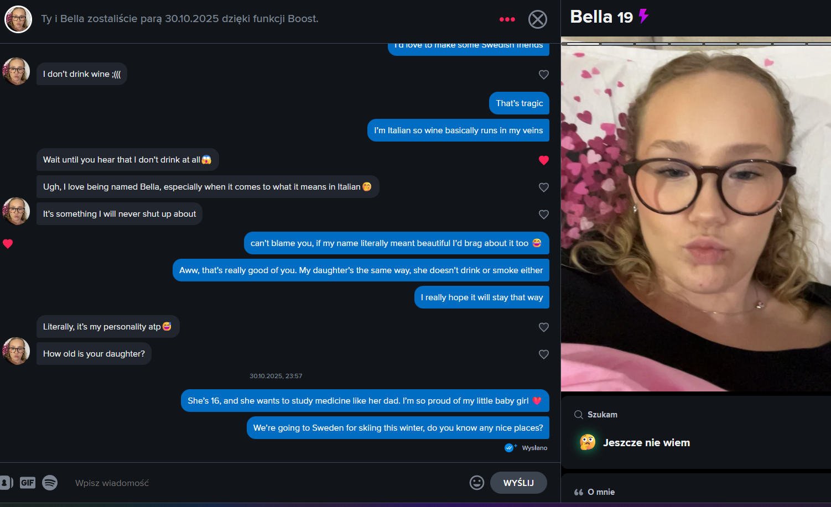
Task: Click the purple Boost lightning icon
Action: click(x=643, y=16)
